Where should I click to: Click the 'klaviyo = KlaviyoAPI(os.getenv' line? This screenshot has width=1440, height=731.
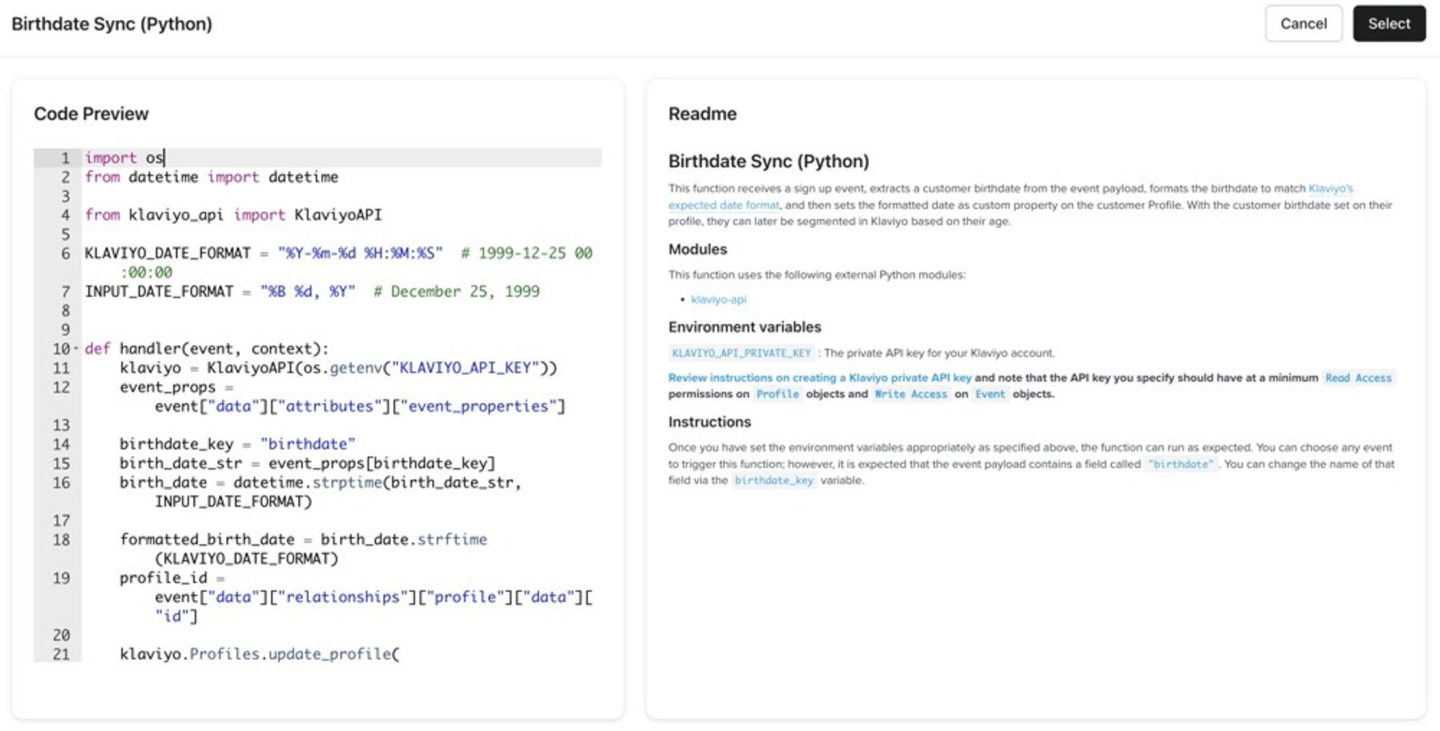click(338, 368)
